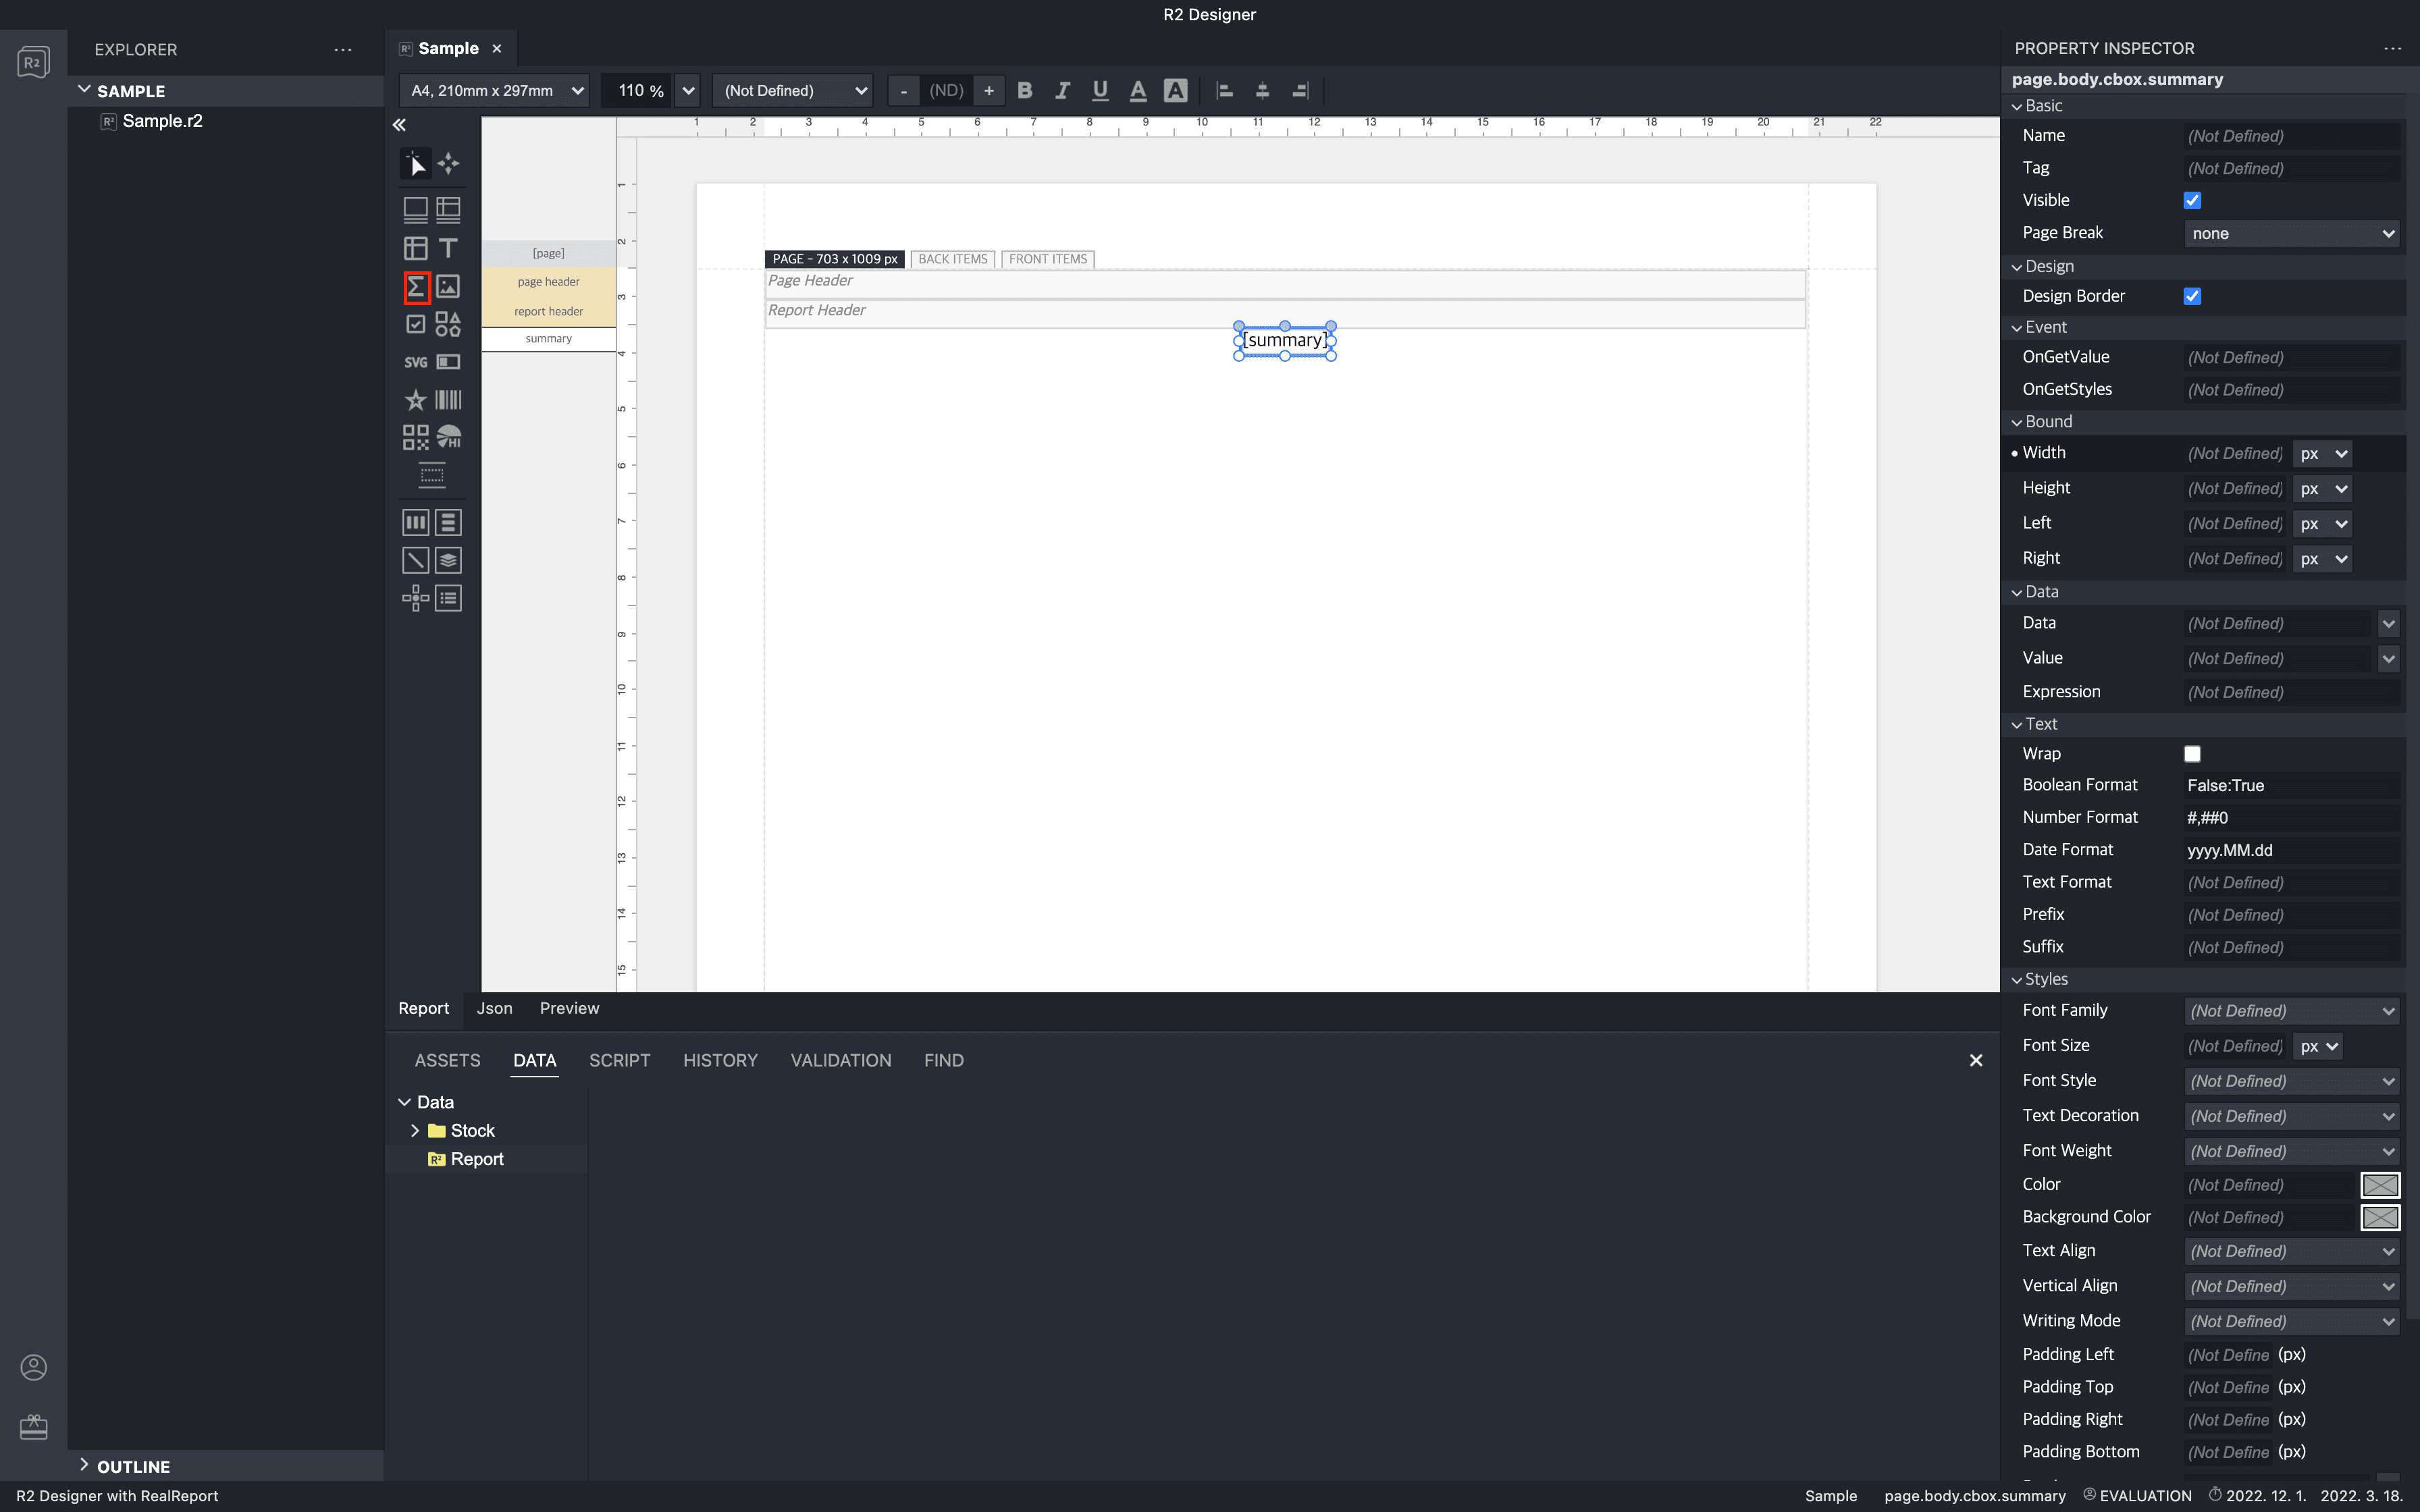Pick the column box layout tool
Screen dimensions: 2420x1512
point(416,522)
